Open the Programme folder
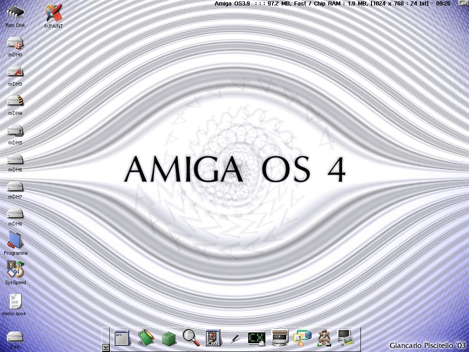469x352 pixels. 15,241
